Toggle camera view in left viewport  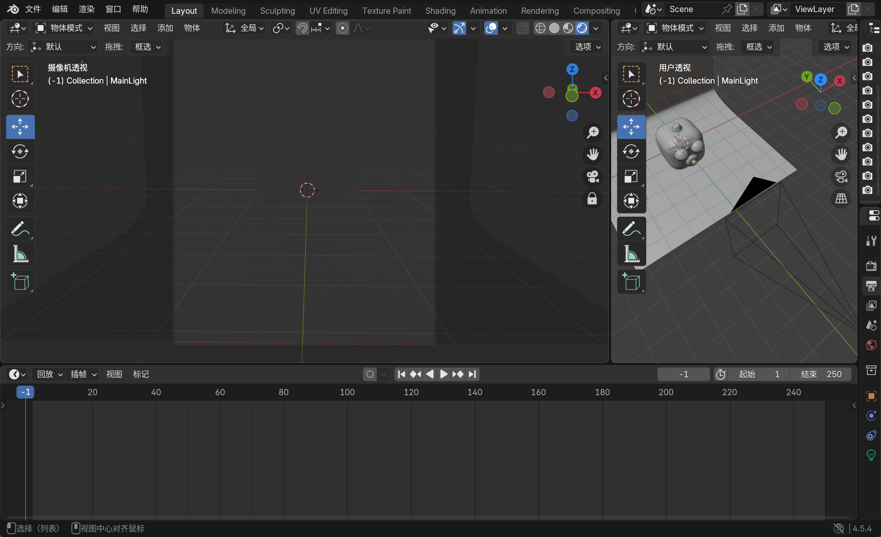592,176
